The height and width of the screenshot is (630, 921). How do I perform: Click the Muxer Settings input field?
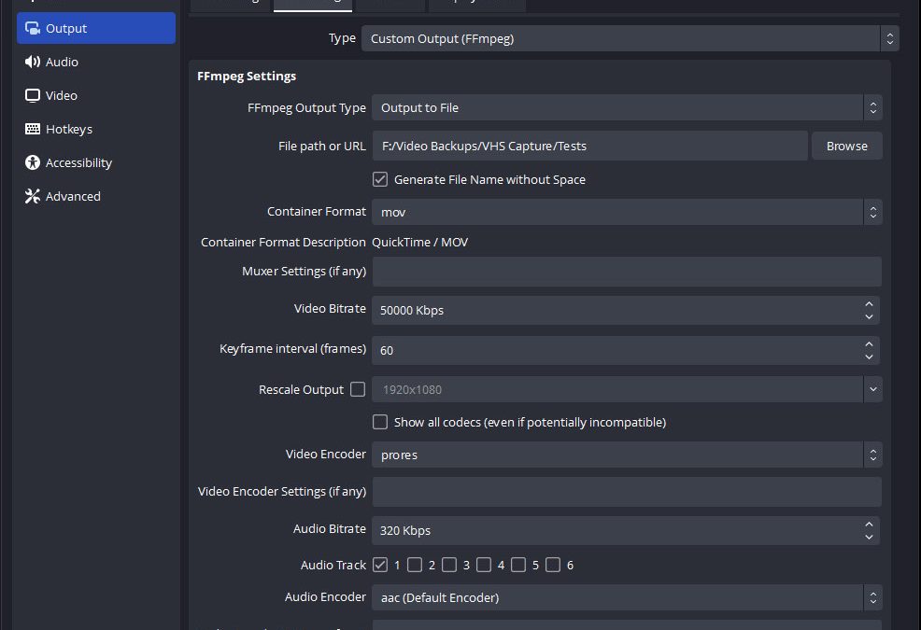(626, 272)
